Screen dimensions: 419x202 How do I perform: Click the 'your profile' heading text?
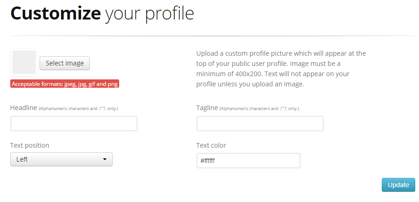tap(149, 13)
